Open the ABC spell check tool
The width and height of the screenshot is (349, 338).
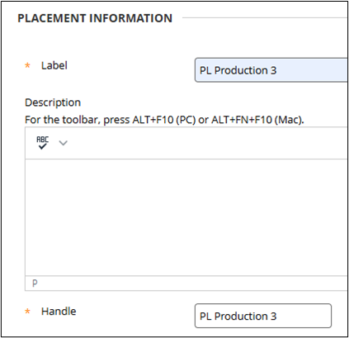coord(43,143)
